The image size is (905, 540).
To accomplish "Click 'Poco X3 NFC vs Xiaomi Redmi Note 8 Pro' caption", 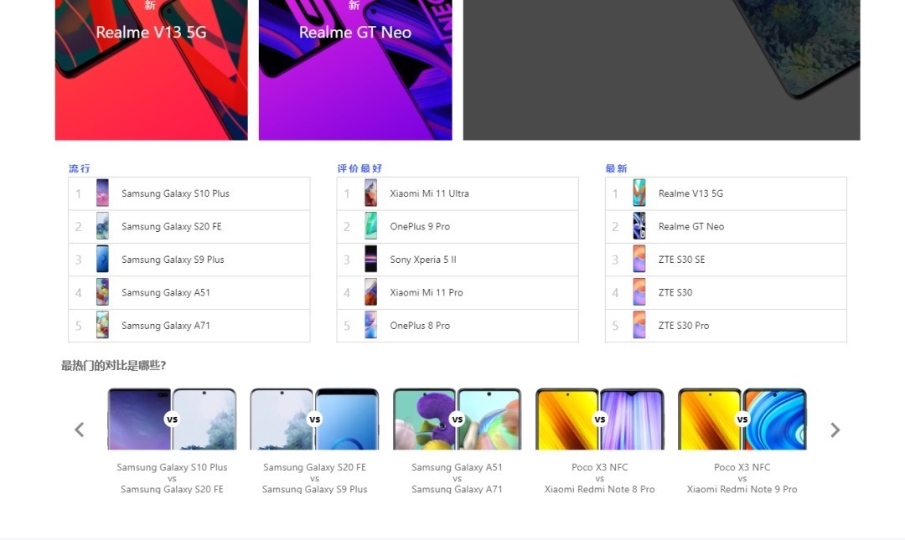I will 600,478.
